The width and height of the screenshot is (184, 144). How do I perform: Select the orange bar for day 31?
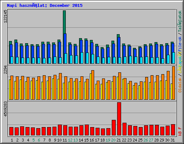tap(174, 83)
